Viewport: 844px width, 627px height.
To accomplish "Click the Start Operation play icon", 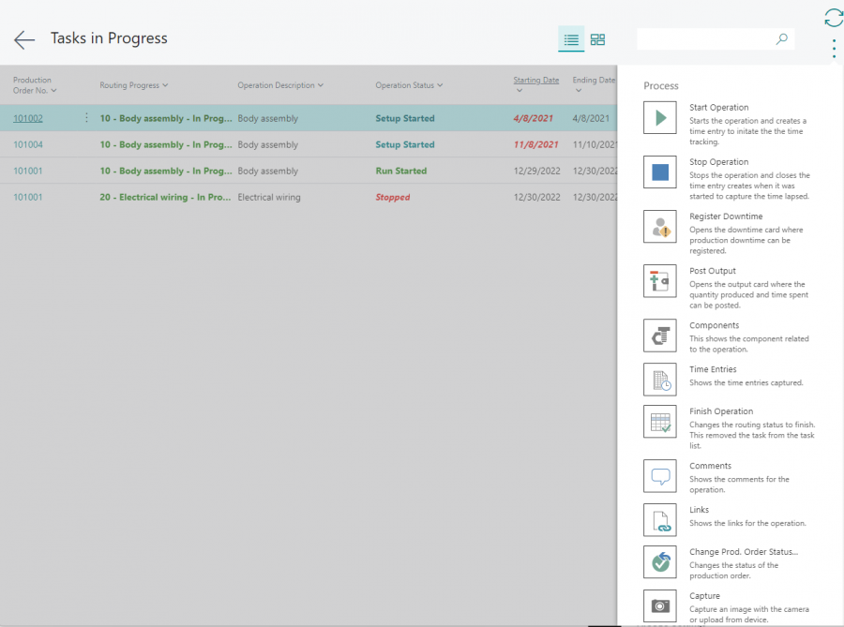I will coord(660,118).
